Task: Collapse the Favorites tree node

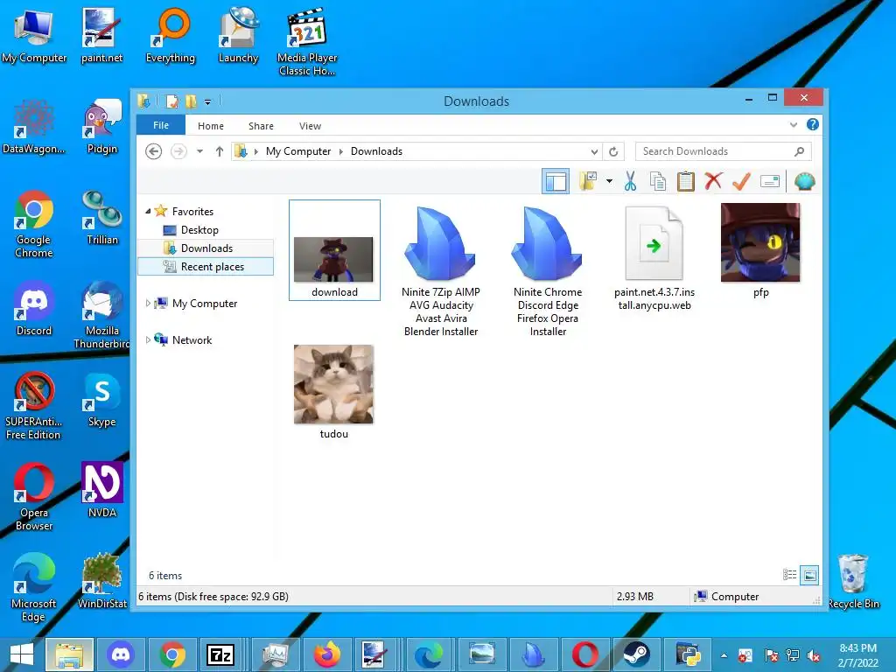Action: (x=148, y=211)
